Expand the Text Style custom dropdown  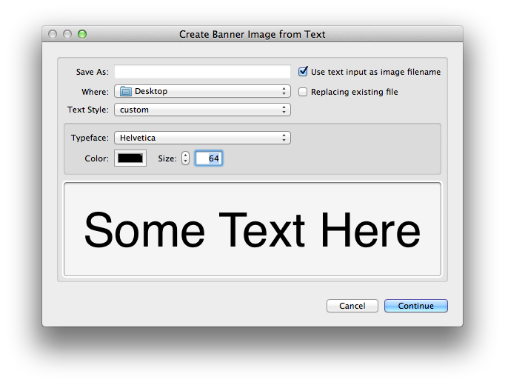pos(201,110)
